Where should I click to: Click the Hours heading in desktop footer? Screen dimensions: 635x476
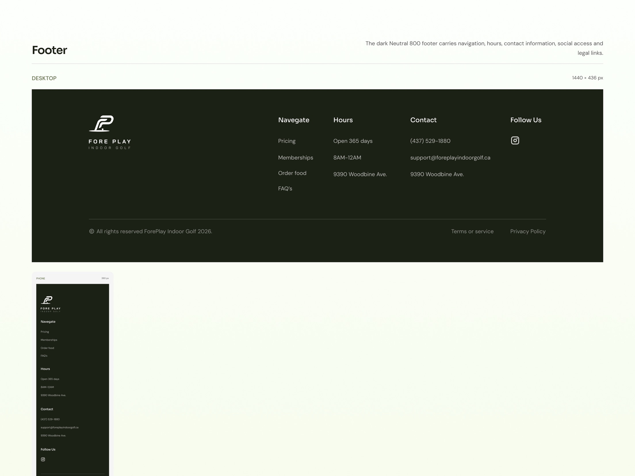point(343,120)
